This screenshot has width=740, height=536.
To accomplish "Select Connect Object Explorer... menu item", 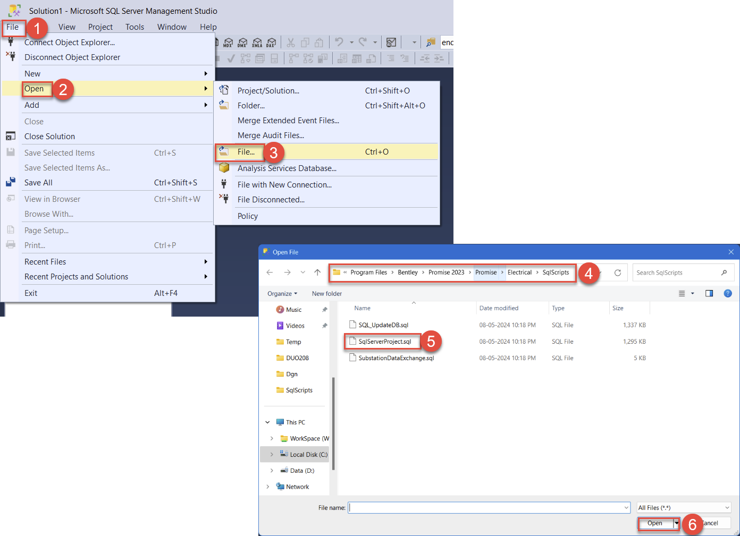I will (108, 42).
